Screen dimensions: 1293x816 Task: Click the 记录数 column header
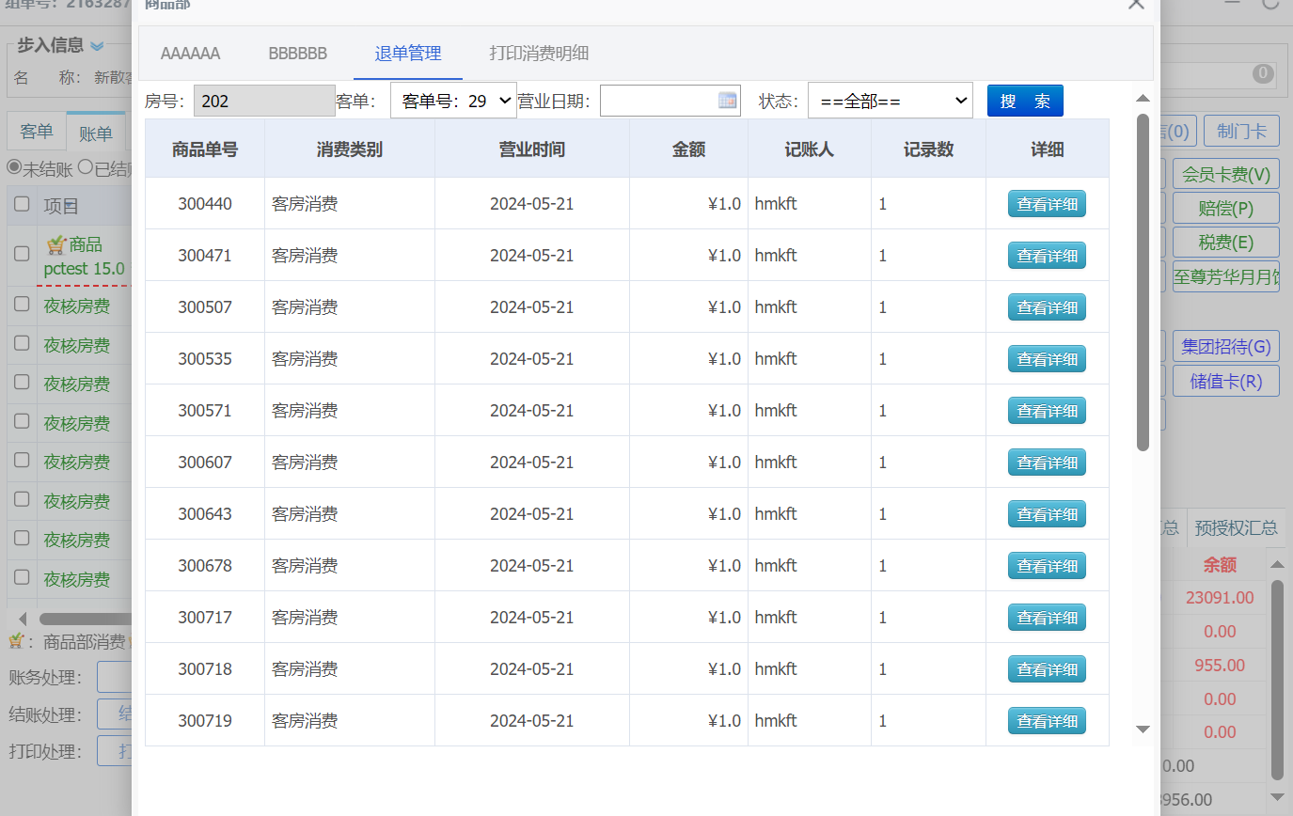[928, 149]
